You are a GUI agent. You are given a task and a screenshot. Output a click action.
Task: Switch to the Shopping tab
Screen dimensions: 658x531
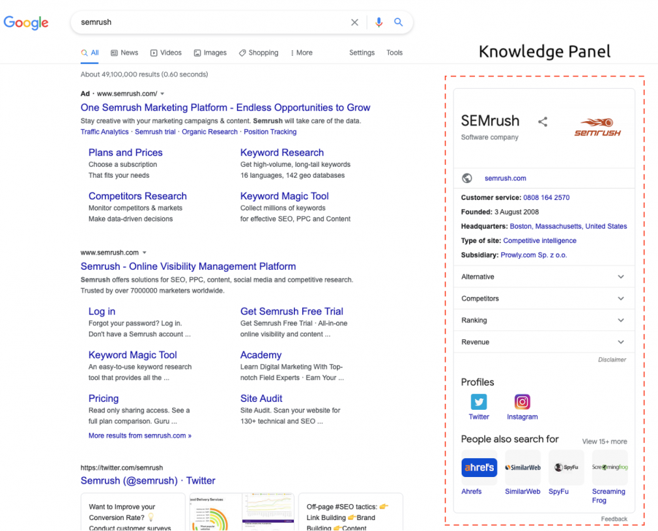click(x=259, y=53)
